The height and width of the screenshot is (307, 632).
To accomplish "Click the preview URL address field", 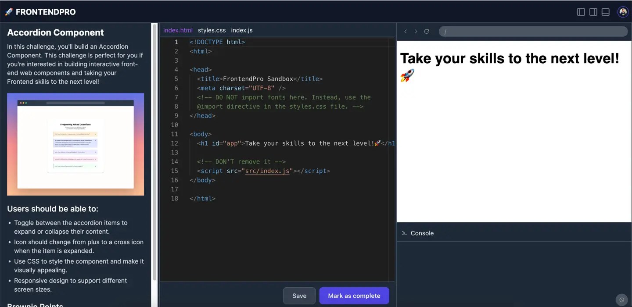I will tap(532, 31).
